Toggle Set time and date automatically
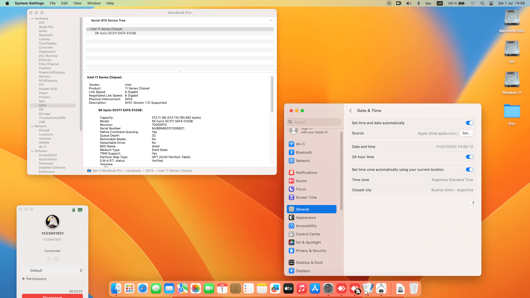 (469, 123)
